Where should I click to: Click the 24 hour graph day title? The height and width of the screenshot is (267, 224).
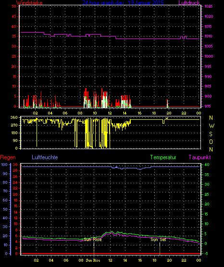pos(123,2)
